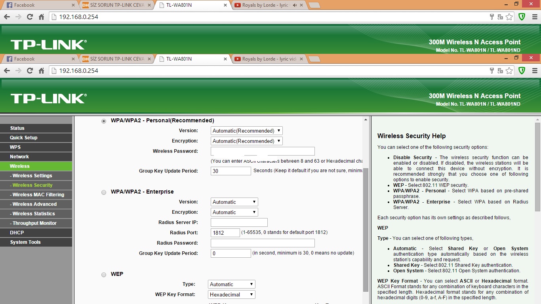Viewport: 541px width, 304px height.
Task: Open the Chrome hamburger menu in the upper toolbar
Action: point(535,17)
